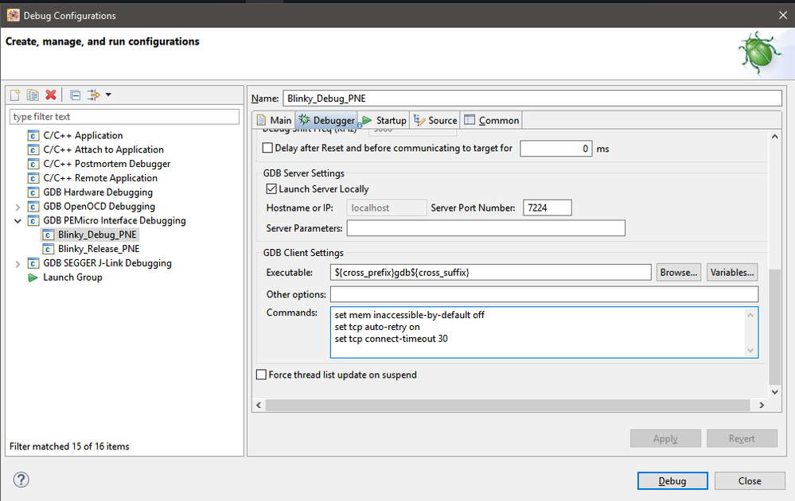The height and width of the screenshot is (501, 795).
Task: Delete selected launch configuration icon
Action: point(51,95)
